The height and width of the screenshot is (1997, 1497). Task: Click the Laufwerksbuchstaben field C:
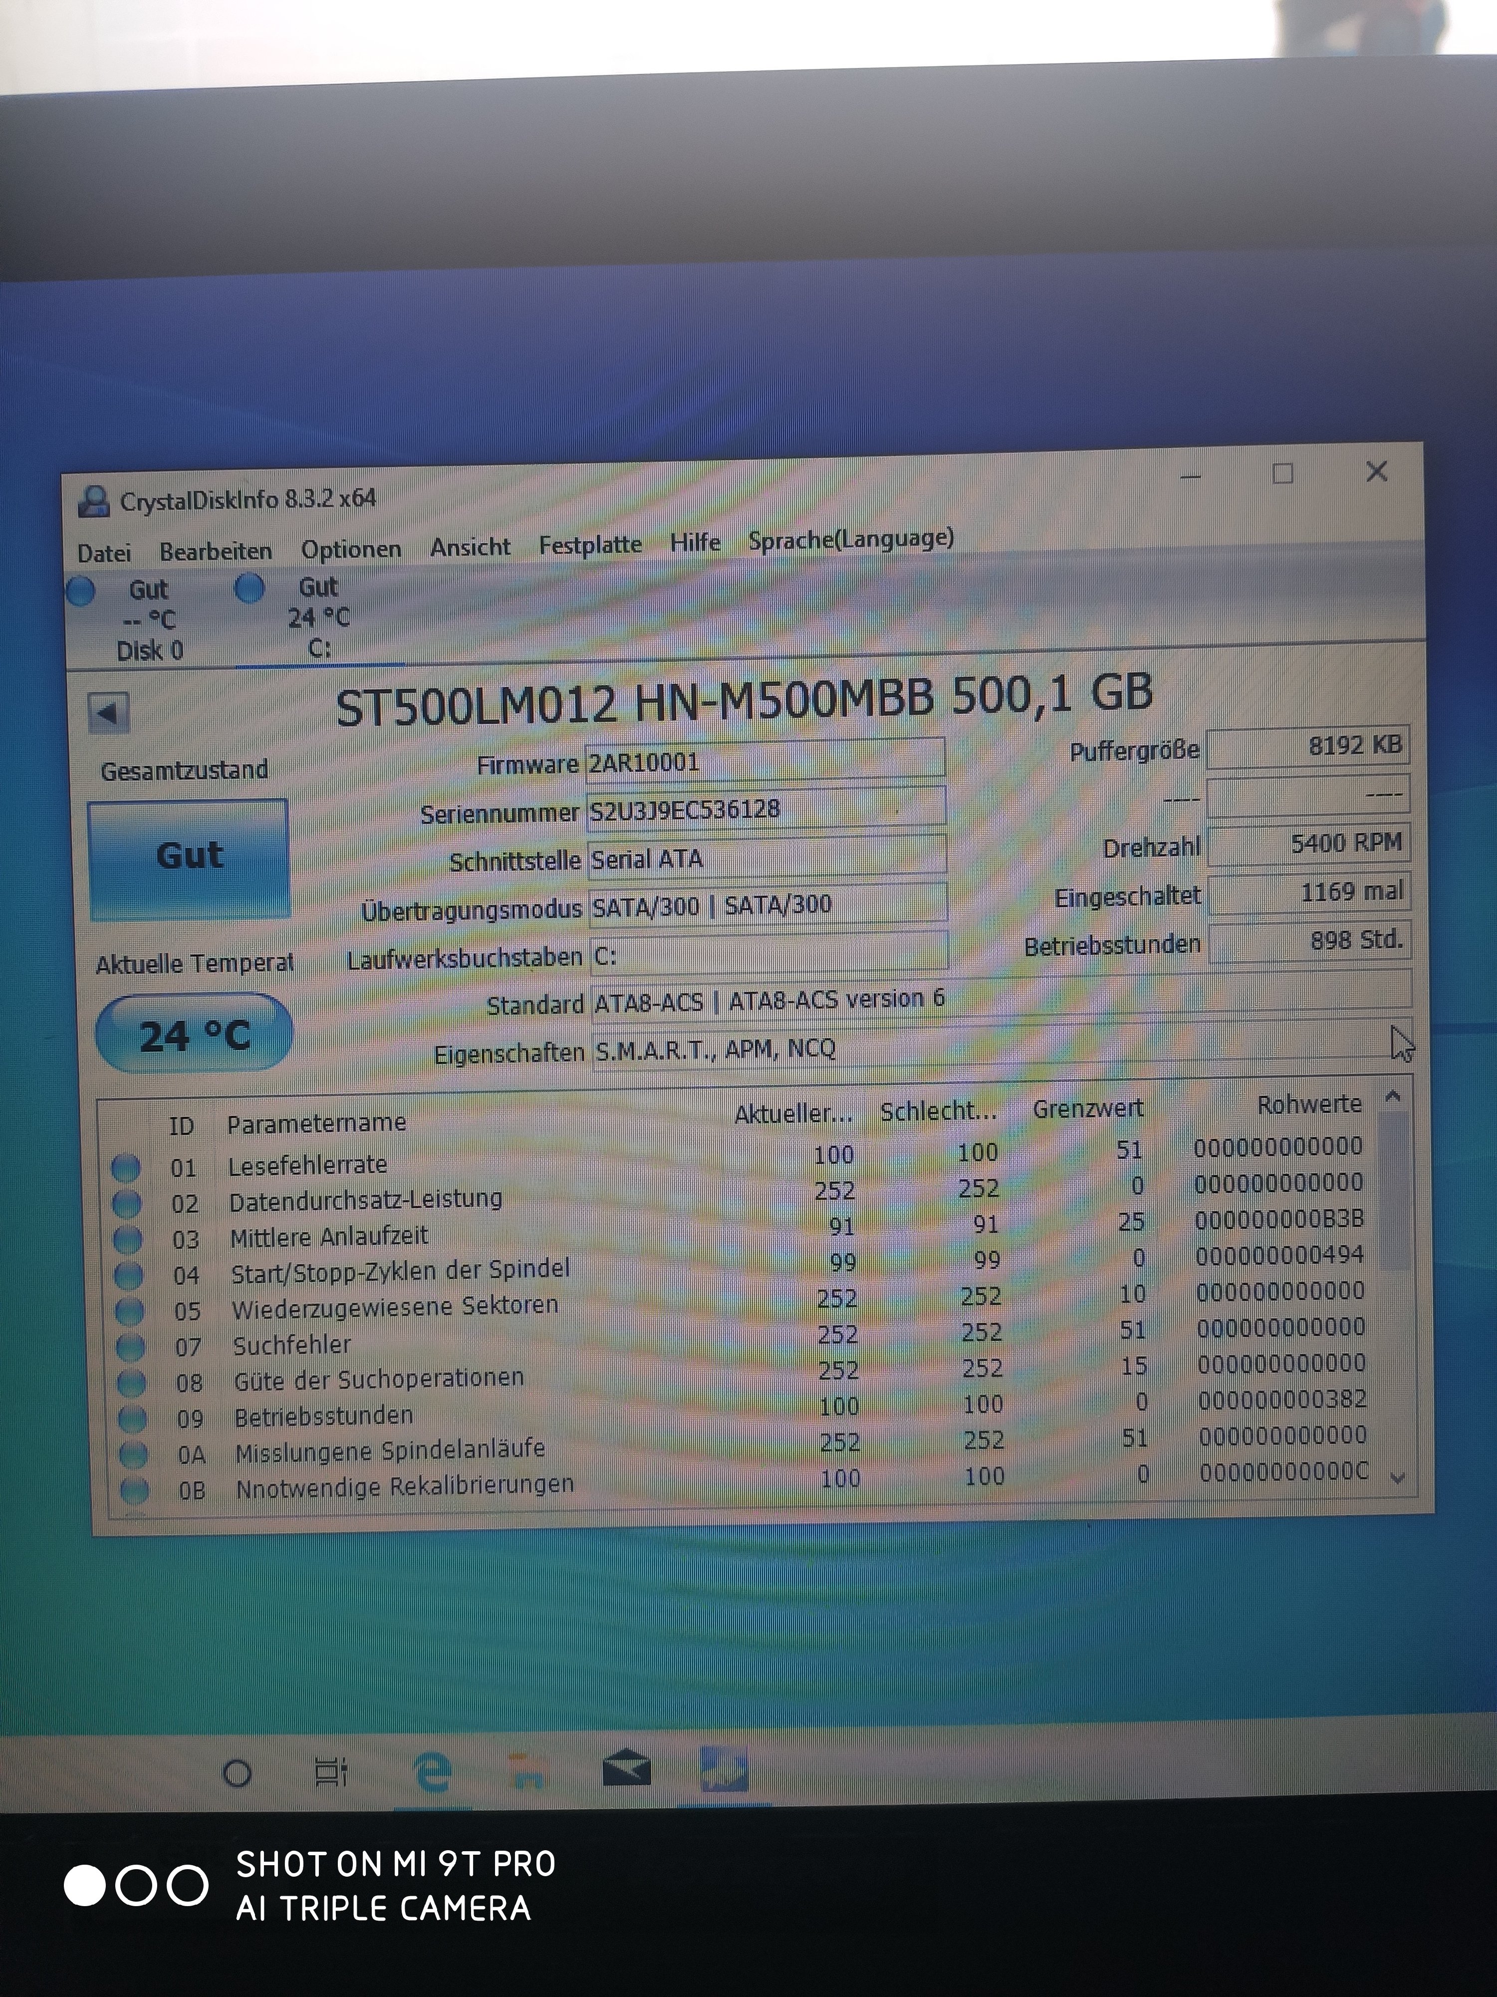769,954
